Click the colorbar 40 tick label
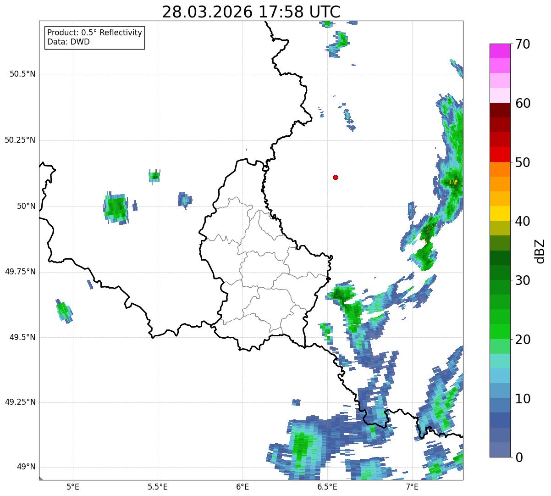Viewport: 551px width, 496px height. pos(523,221)
